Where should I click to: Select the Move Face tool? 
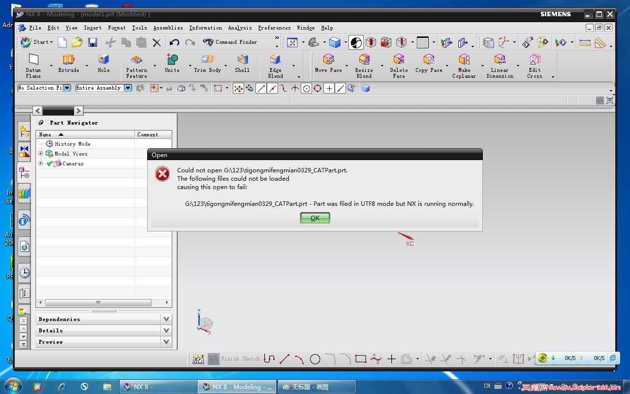pos(328,64)
